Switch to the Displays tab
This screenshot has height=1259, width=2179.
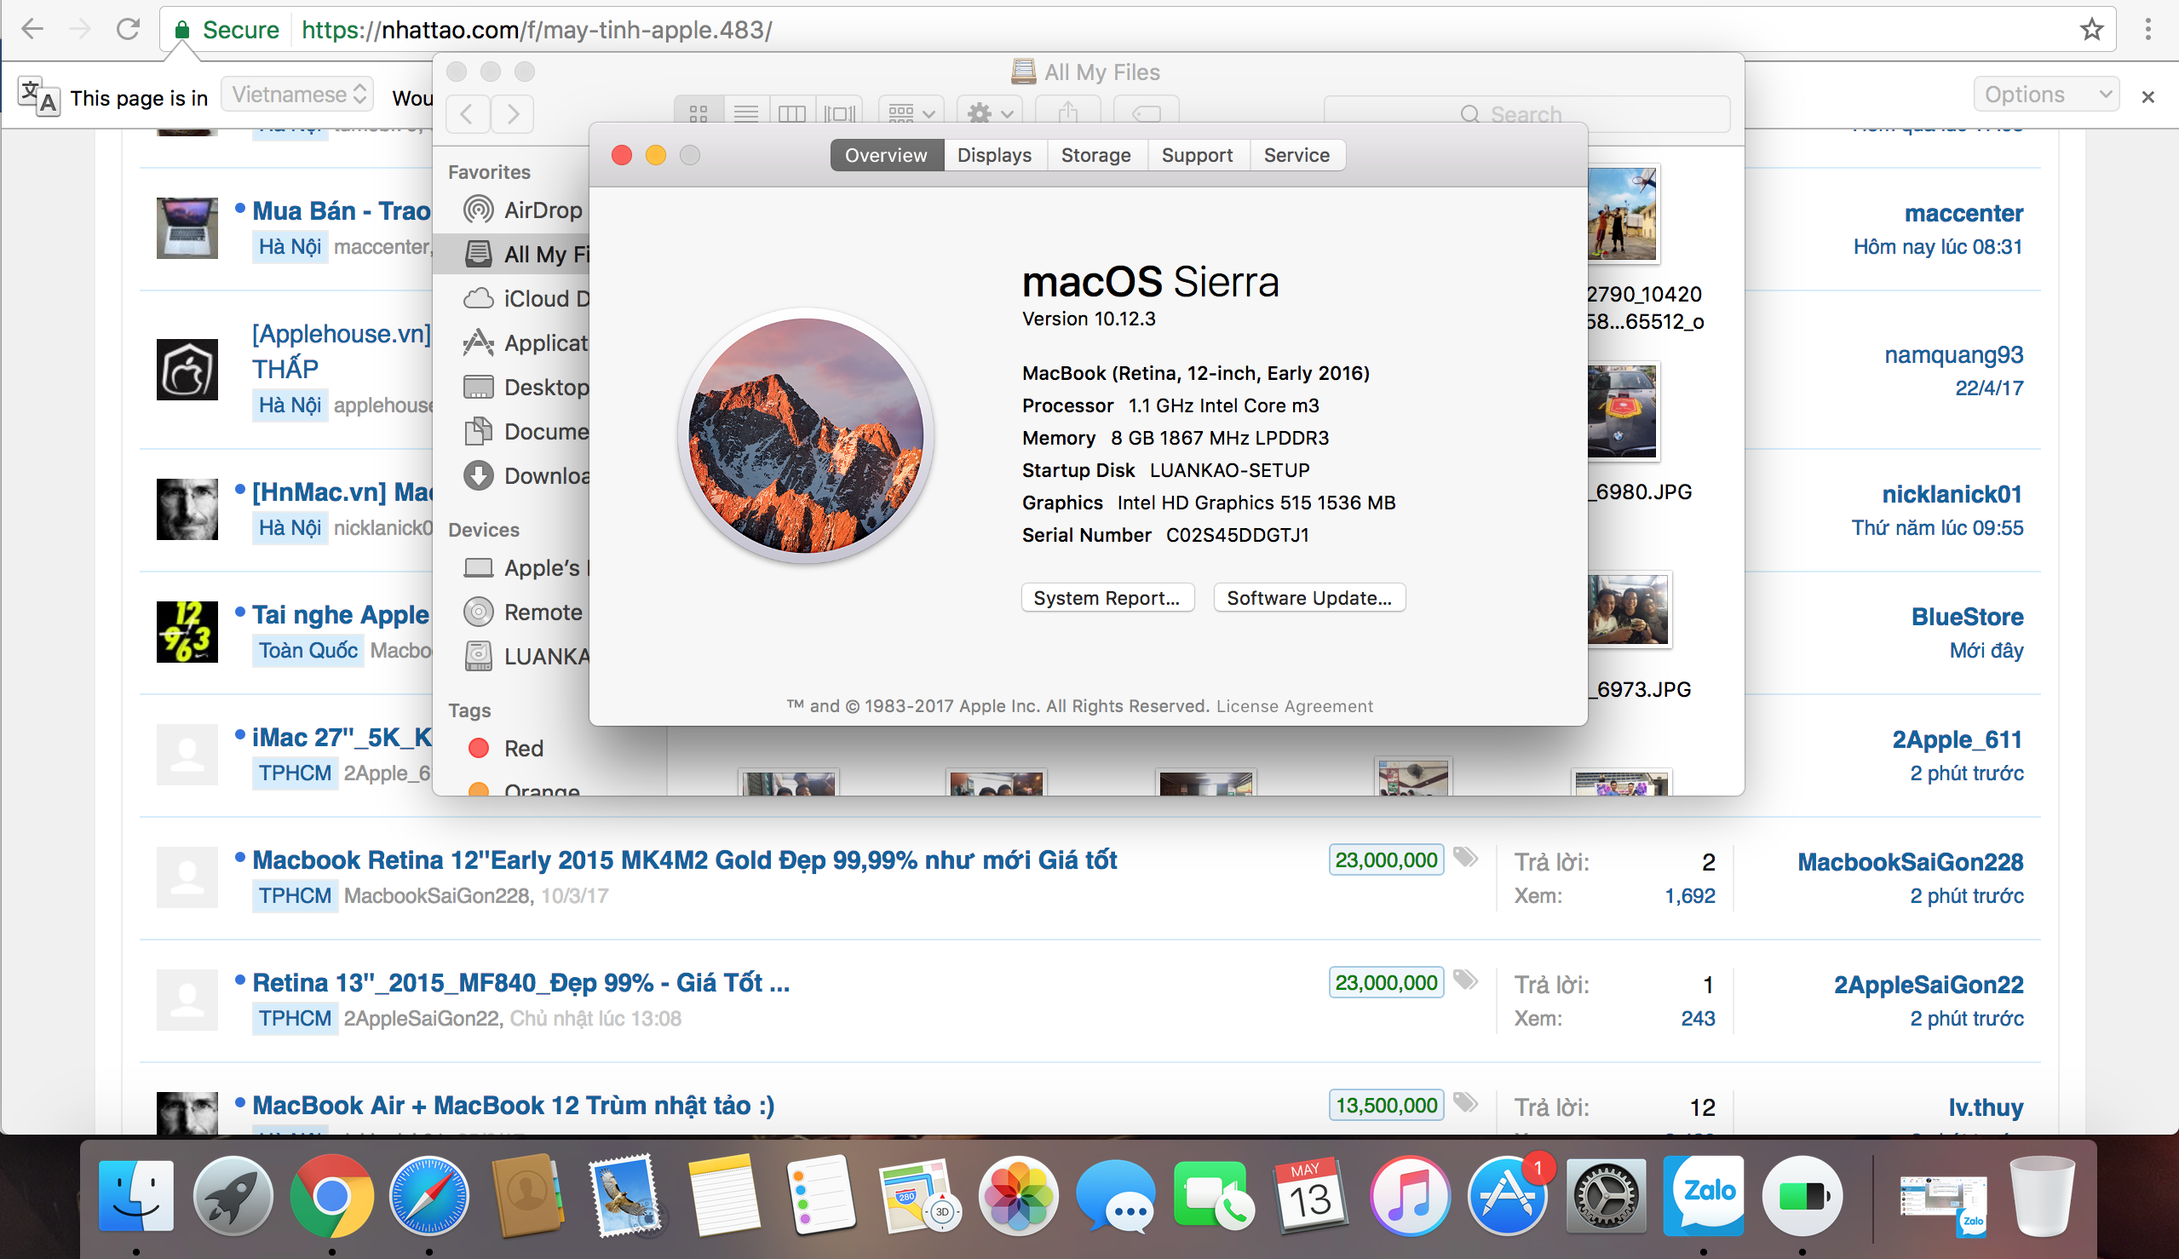tap(994, 155)
